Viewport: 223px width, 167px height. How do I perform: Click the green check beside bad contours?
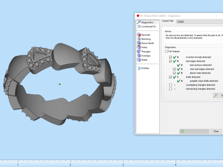pyautogui.click(x=178, y=65)
